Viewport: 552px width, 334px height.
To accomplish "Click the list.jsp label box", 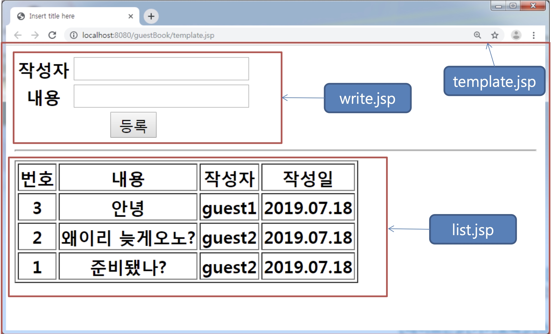I will point(473,229).
